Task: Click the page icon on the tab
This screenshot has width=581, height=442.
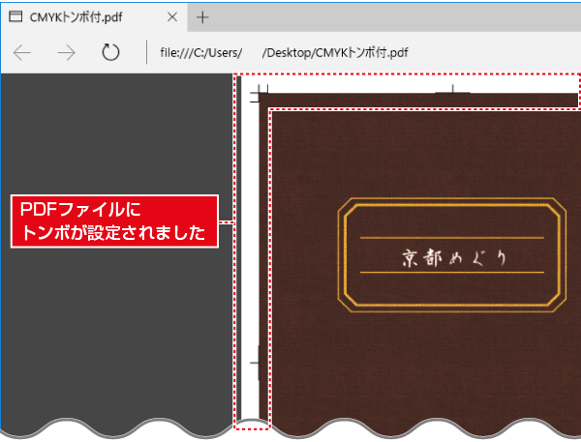Action: 15,16
